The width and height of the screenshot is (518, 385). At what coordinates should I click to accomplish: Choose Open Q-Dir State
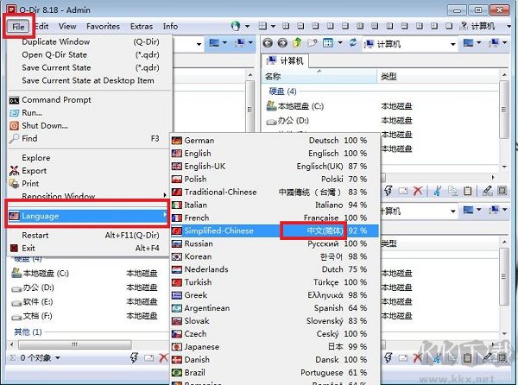coord(88,54)
